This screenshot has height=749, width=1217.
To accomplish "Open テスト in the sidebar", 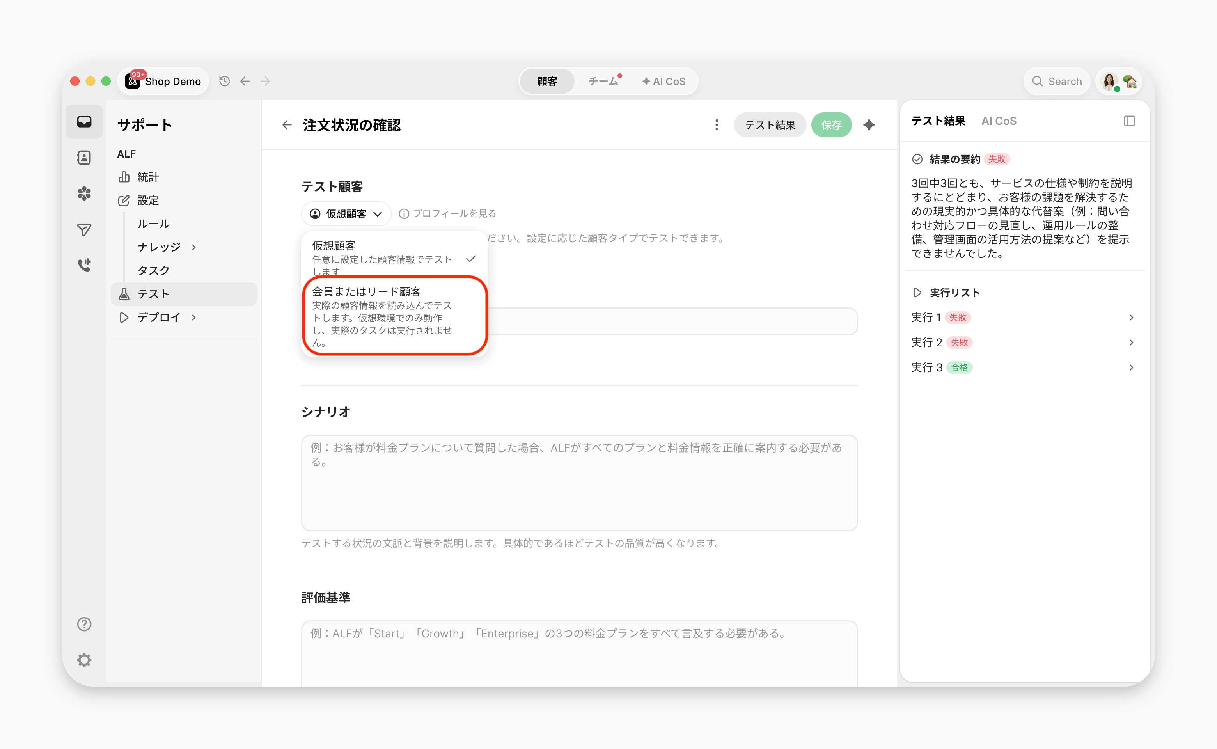I will click(184, 294).
